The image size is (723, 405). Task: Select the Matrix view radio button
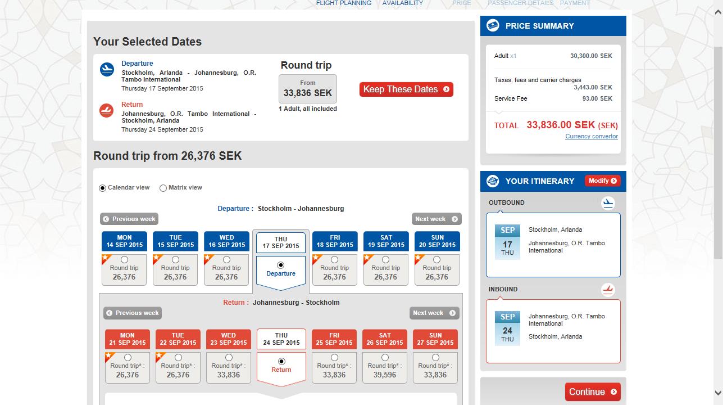coord(163,188)
